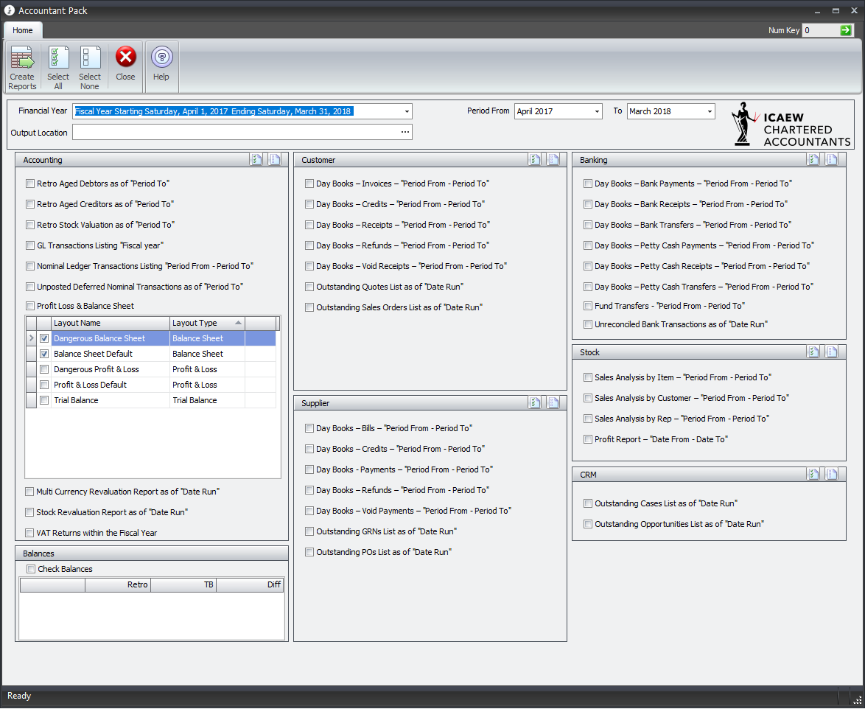
Task: Click the clear-selection icon on Customer panel header
Action: tap(553, 158)
